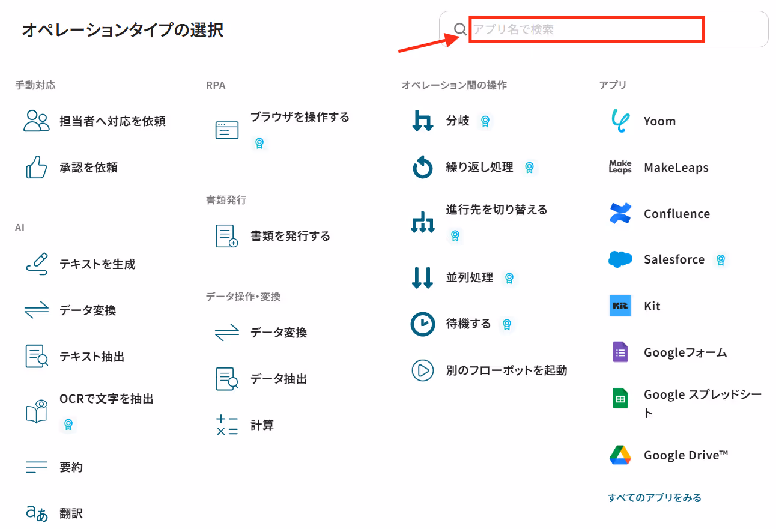The image size is (776, 529).
Task: Click the lines icon for 要約
Action: (37, 467)
